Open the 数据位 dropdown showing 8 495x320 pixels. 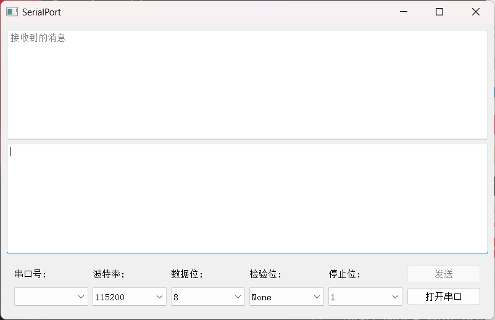coord(208,297)
